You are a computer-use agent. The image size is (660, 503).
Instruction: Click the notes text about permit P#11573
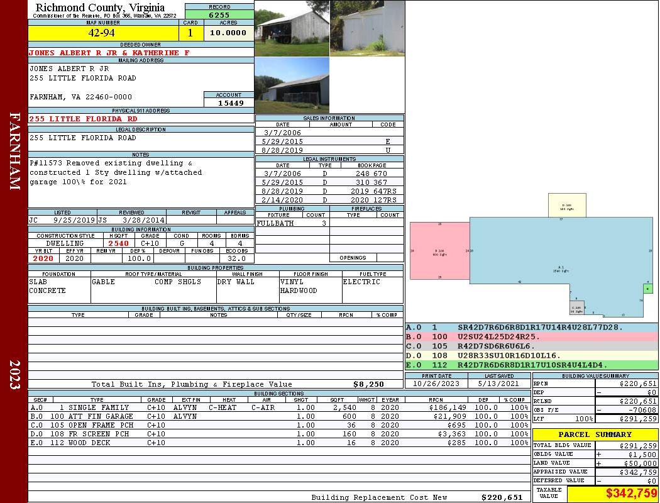coord(116,172)
